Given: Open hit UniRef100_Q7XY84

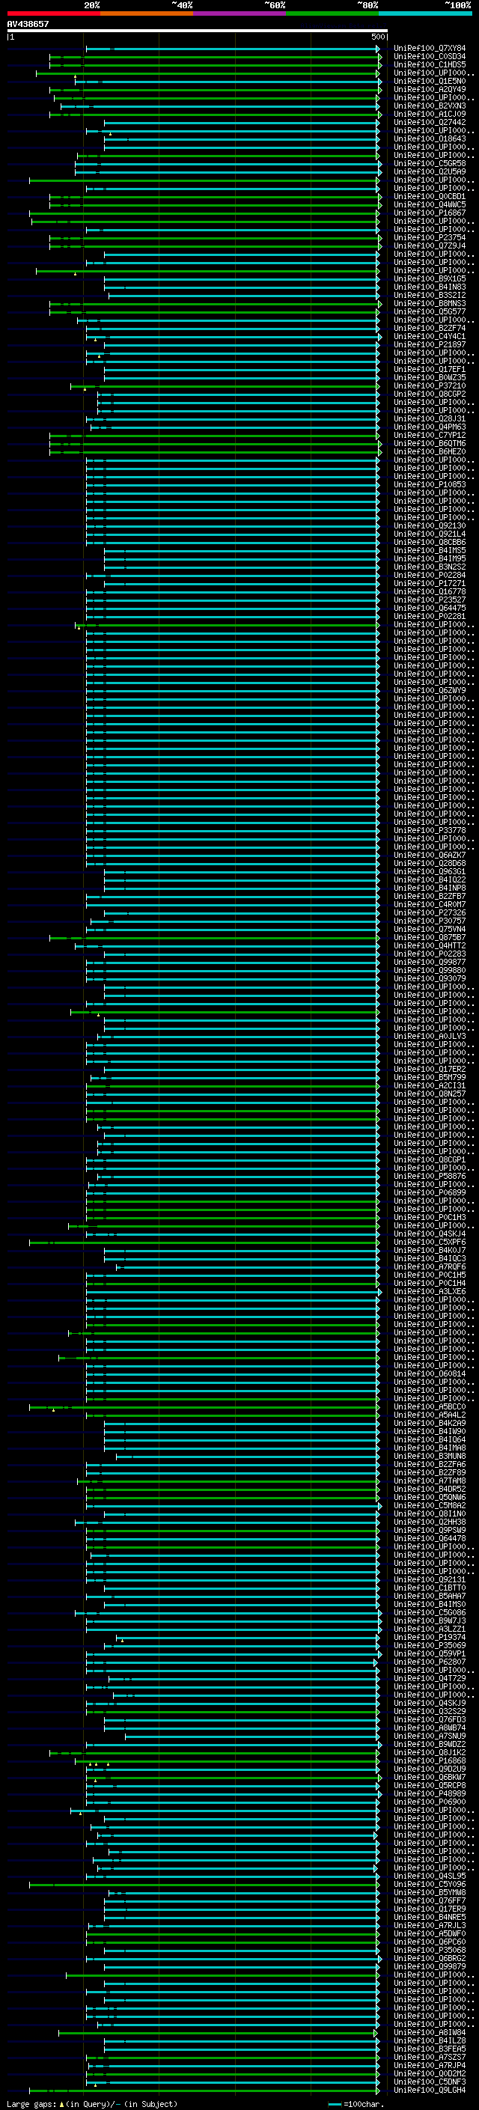Looking at the screenshot, I should pos(430,49).
